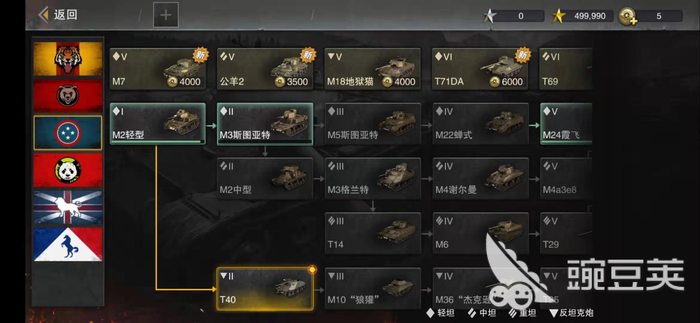Go back with the 返回 button
This screenshot has width=700, height=323.
click(x=58, y=15)
